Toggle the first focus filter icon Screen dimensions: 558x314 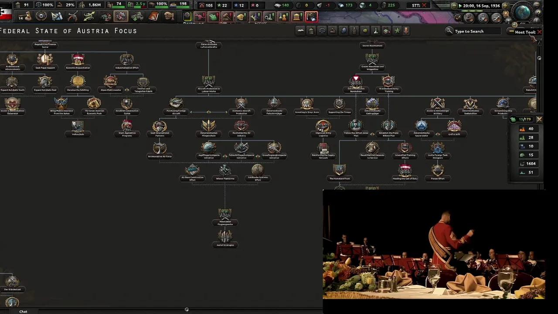tap(300, 31)
